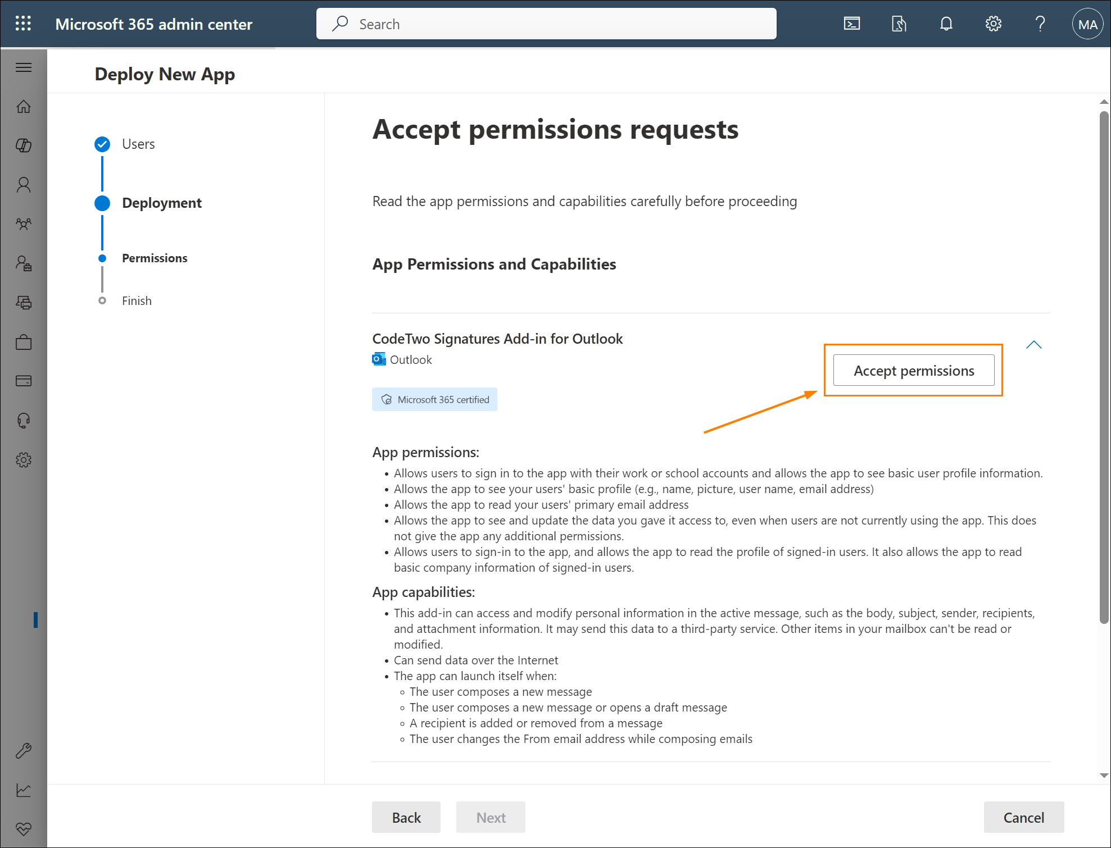This screenshot has height=848, width=1111.
Task: Click the 'Accept permissions requests' heading
Action: pyautogui.click(x=555, y=129)
